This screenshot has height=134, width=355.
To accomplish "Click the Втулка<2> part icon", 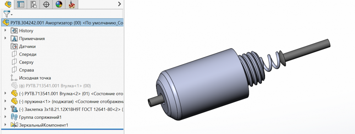I will pos(14,94).
